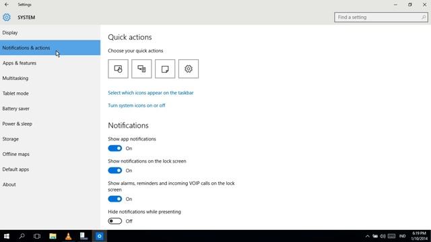Open Offline maps category

pos(50,154)
